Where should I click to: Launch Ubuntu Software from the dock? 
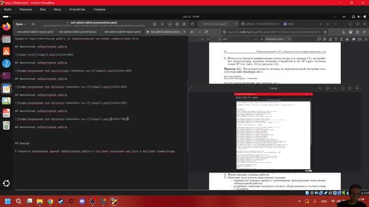pyautogui.click(x=6, y=51)
